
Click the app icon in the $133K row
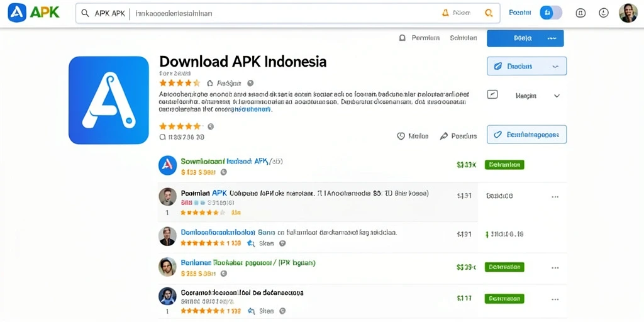click(167, 165)
